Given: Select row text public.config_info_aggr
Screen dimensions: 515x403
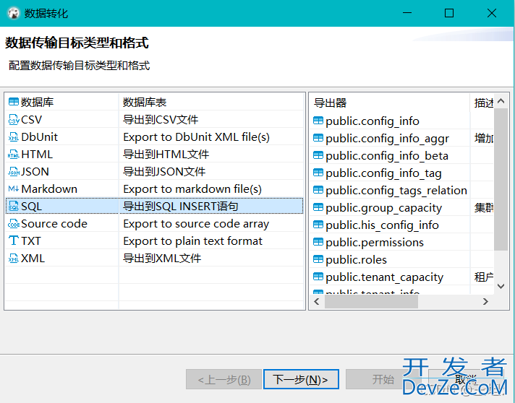Looking at the screenshot, I should click(387, 139).
